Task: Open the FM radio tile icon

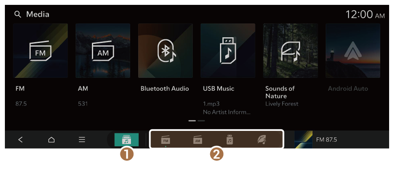Action: pos(40,51)
